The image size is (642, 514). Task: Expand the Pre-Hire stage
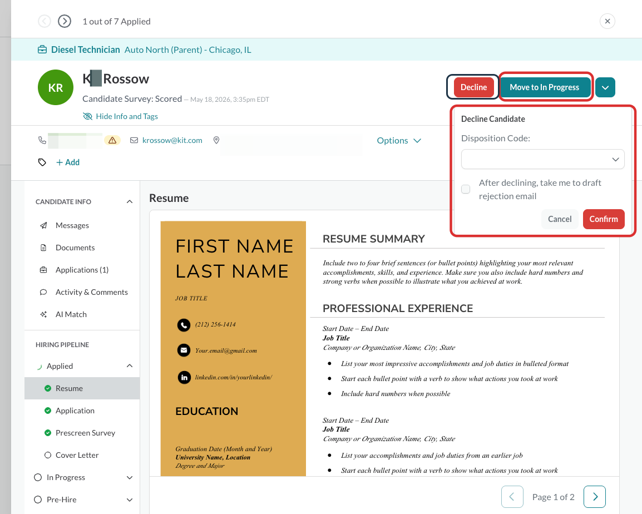130,500
